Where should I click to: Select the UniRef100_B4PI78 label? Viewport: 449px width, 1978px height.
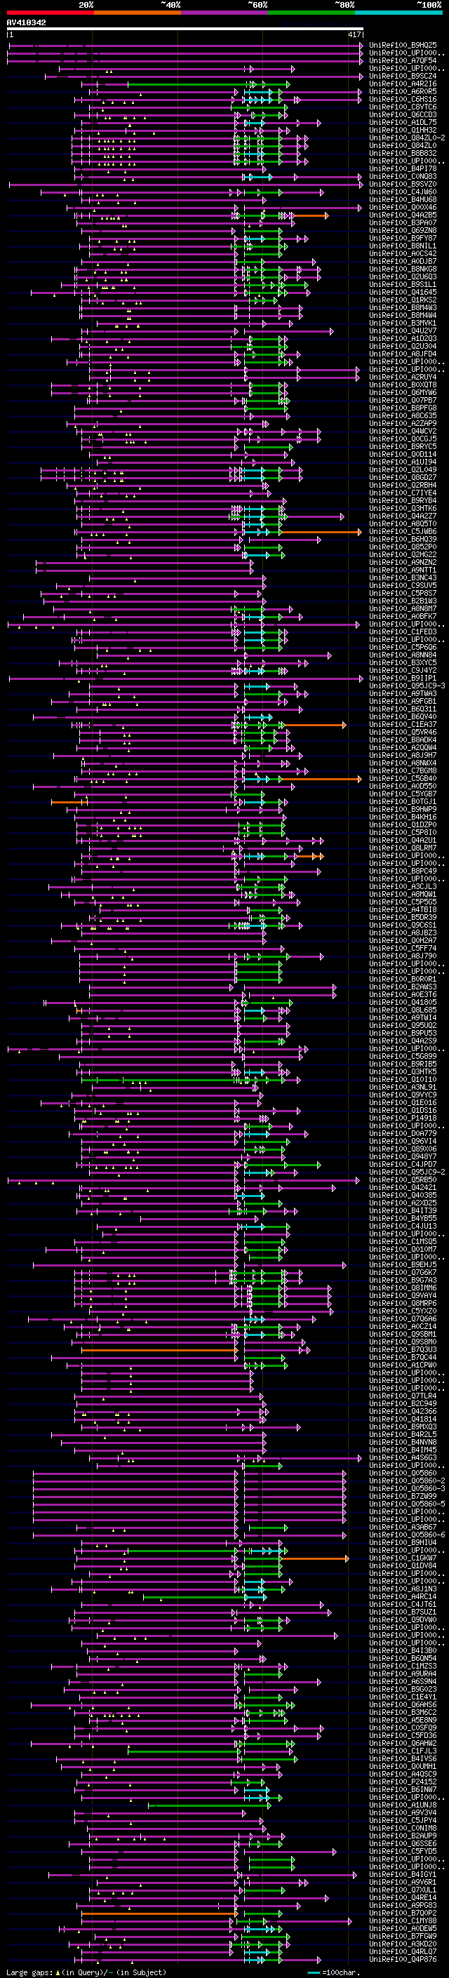pos(403,168)
